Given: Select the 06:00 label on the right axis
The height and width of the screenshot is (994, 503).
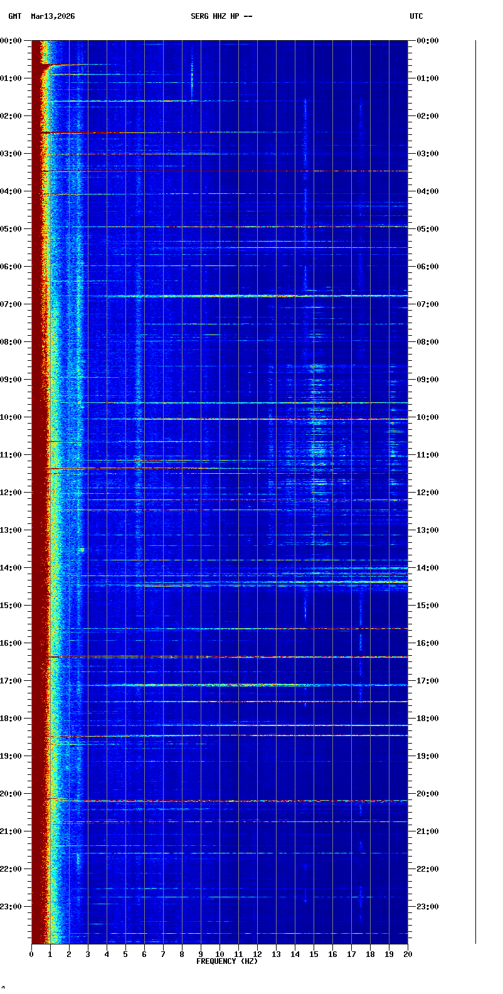Looking at the screenshot, I should (x=428, y=267).
